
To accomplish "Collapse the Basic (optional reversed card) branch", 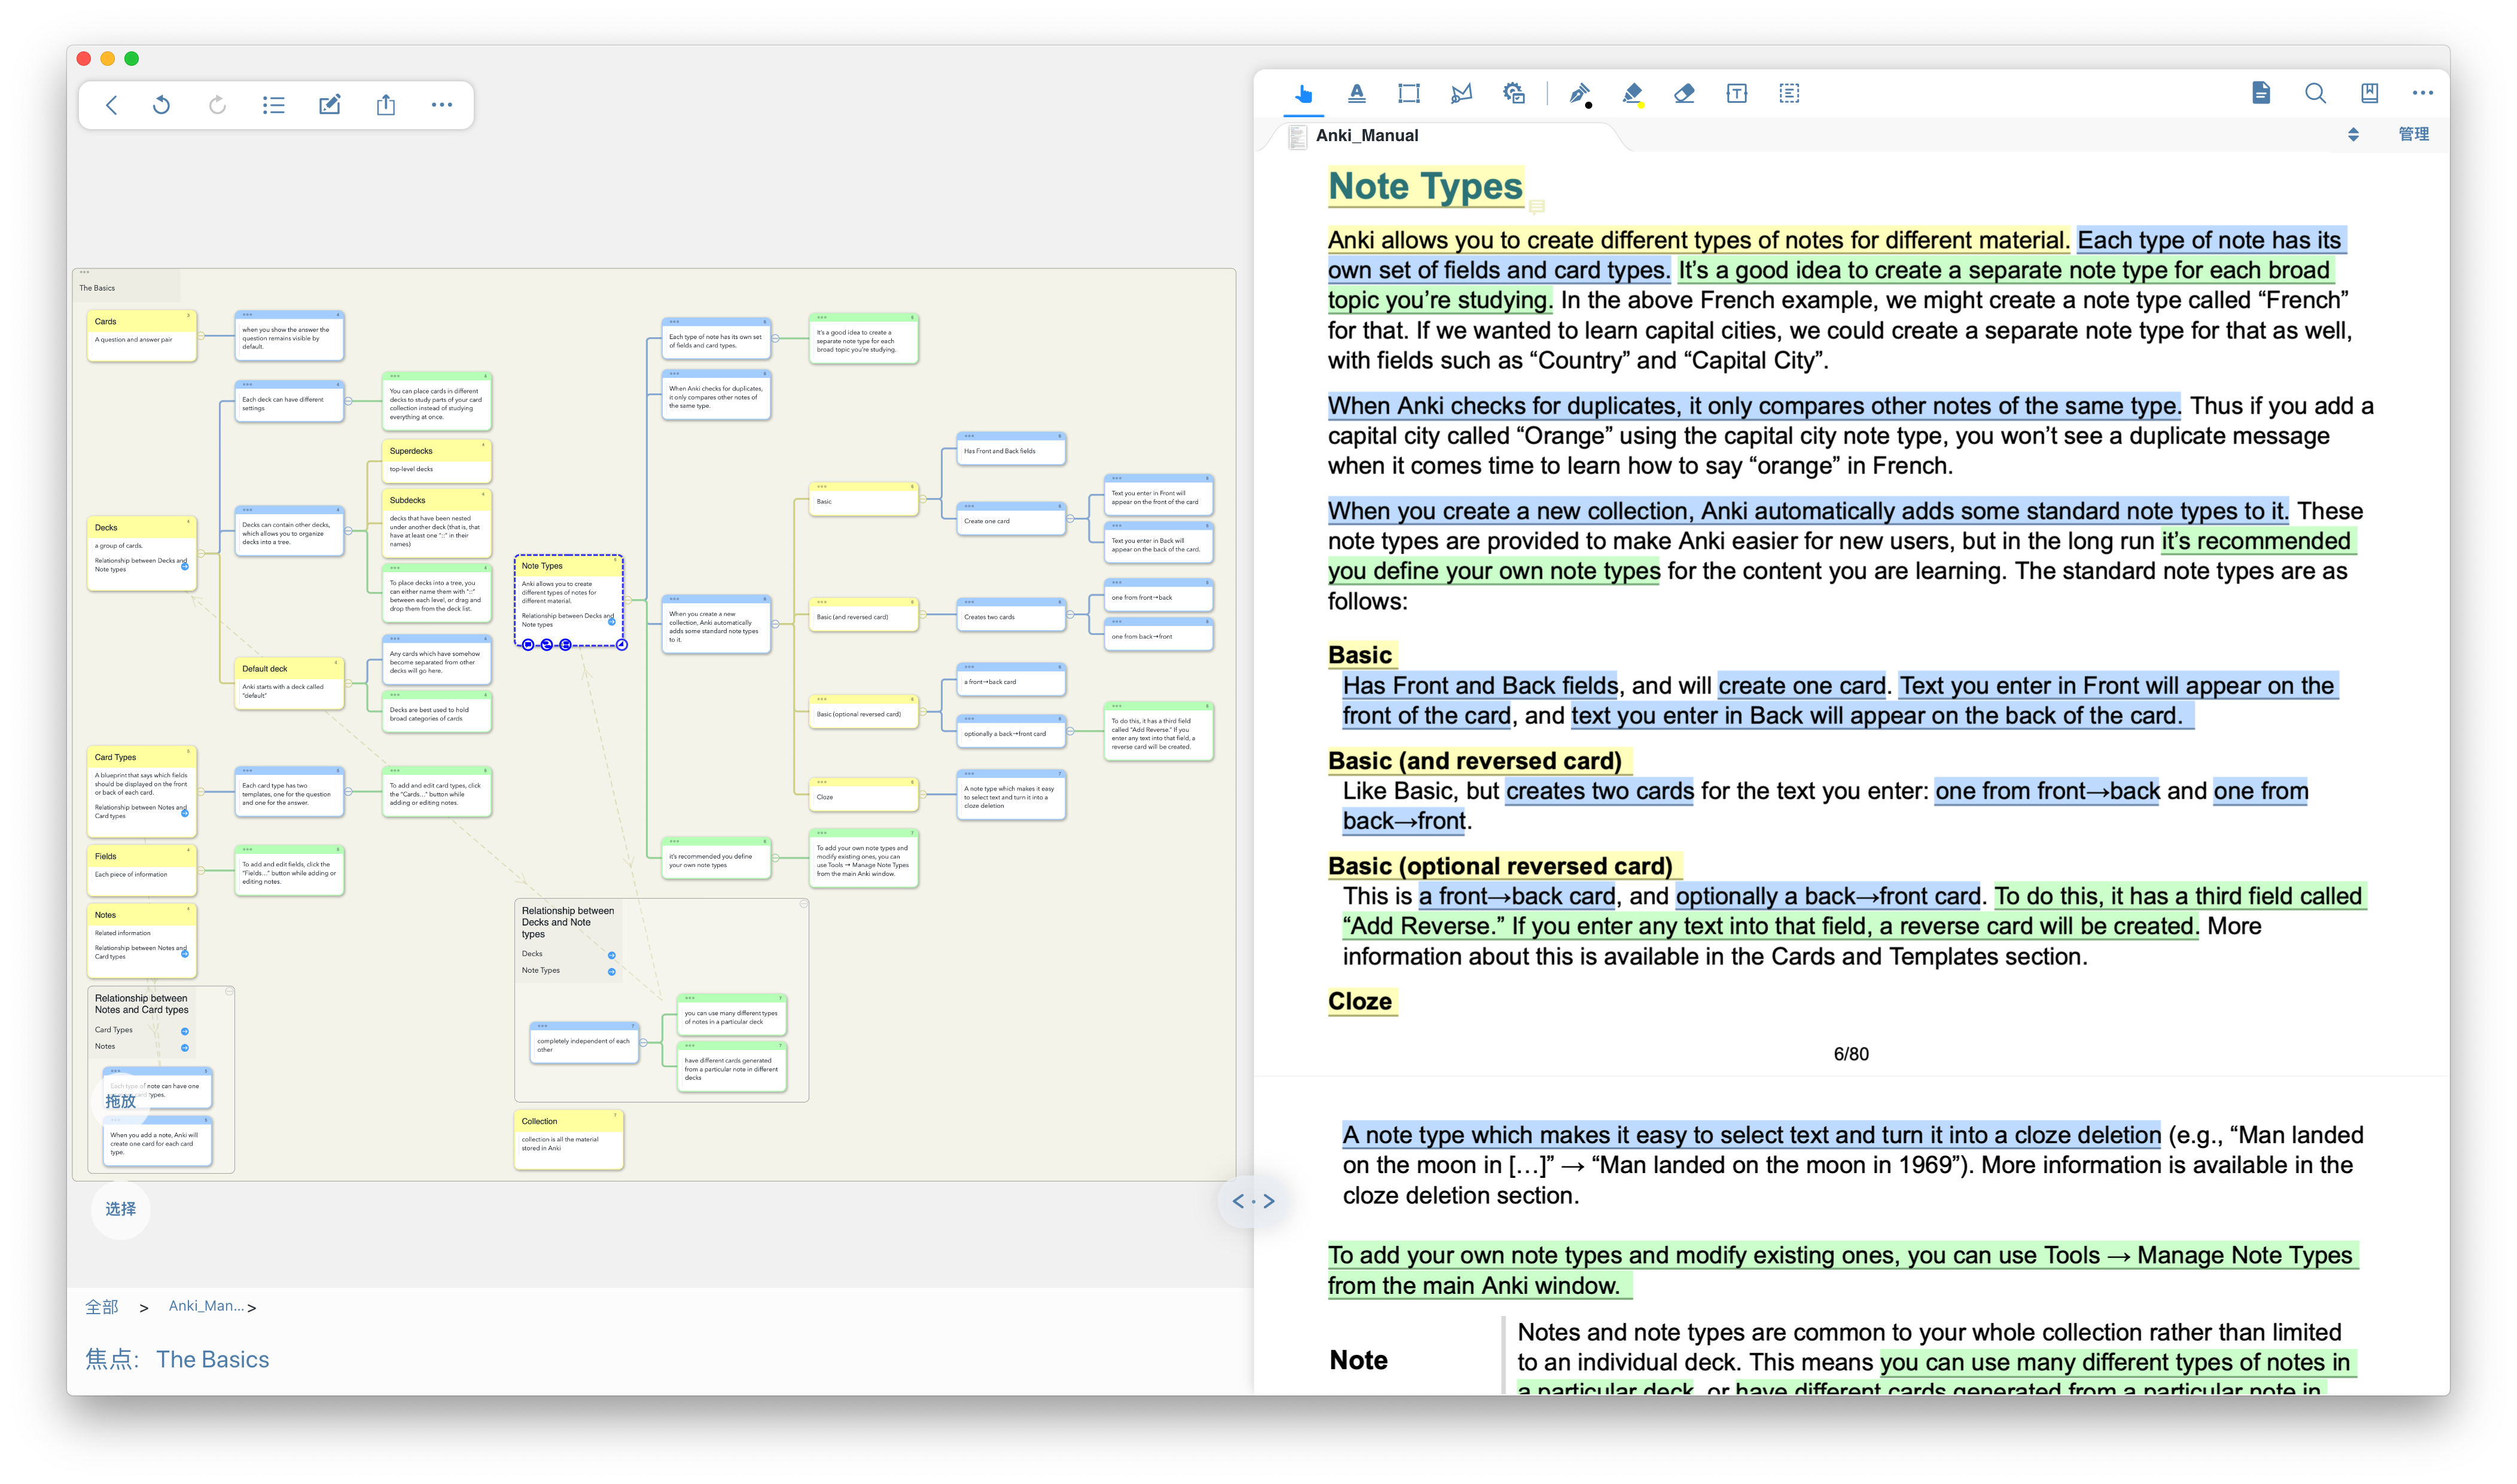I will (x=924, y=712).
